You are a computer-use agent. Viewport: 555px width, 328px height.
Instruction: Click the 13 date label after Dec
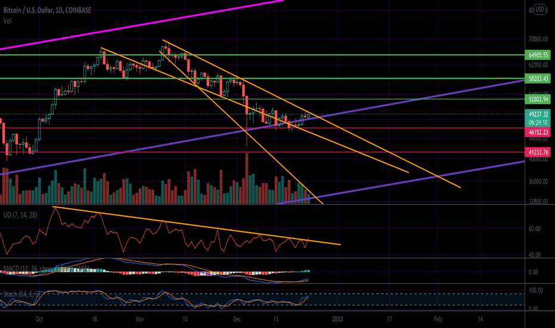point(276,319)
